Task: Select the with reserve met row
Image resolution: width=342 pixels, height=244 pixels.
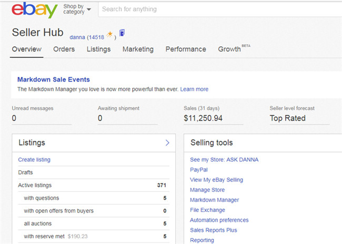Action: [x=94, y=236]
